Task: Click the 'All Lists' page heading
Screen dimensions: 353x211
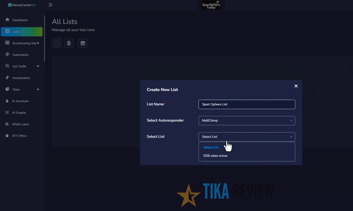Action: (x=65, y=21)
